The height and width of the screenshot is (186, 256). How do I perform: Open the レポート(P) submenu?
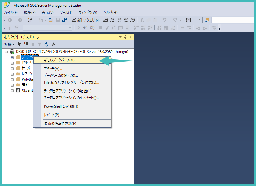coord(72,115)
